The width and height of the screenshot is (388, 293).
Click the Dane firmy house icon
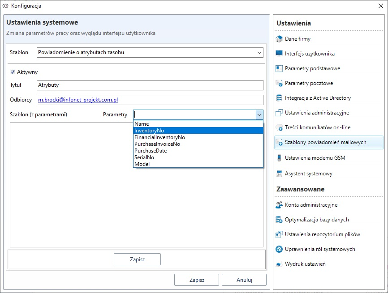(x=279, y=39)
